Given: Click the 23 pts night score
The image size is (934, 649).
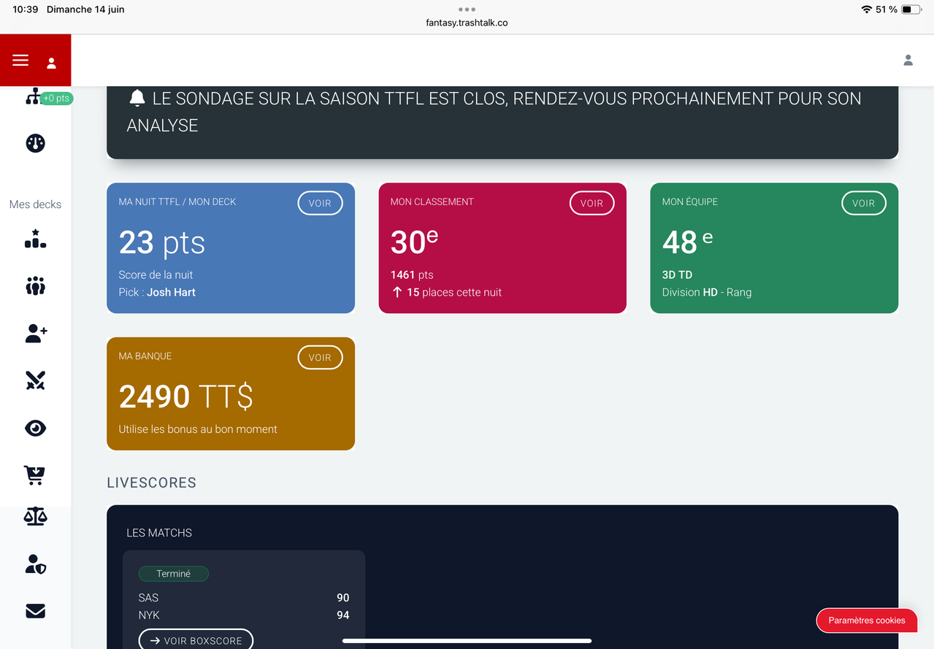Looking at the screenshot, I should click(162, 242).
